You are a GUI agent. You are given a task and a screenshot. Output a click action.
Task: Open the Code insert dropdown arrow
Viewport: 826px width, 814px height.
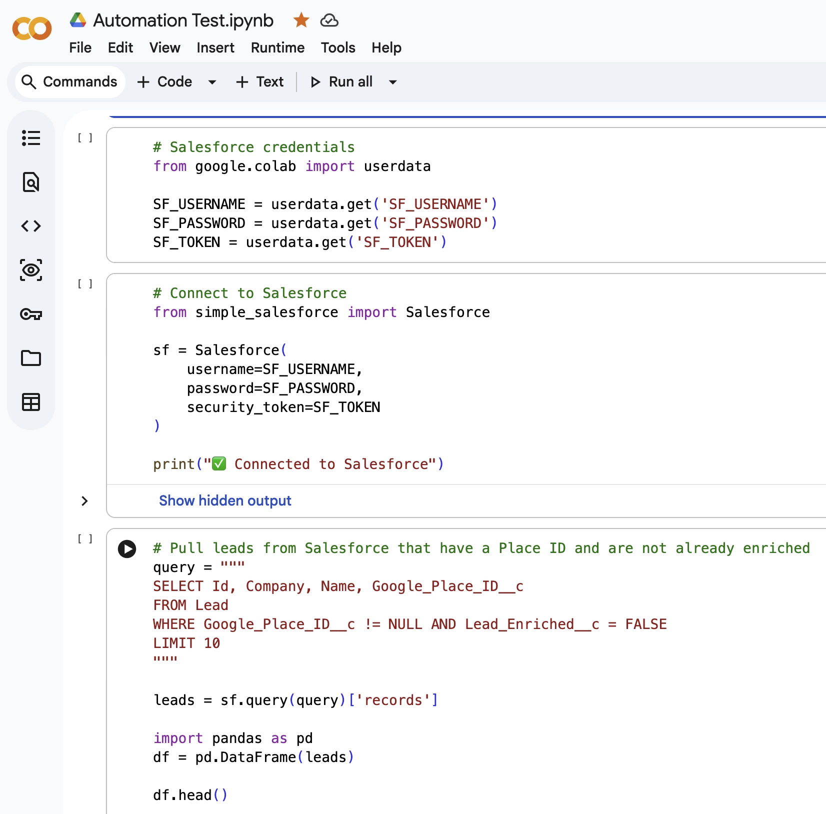[212, 82]
